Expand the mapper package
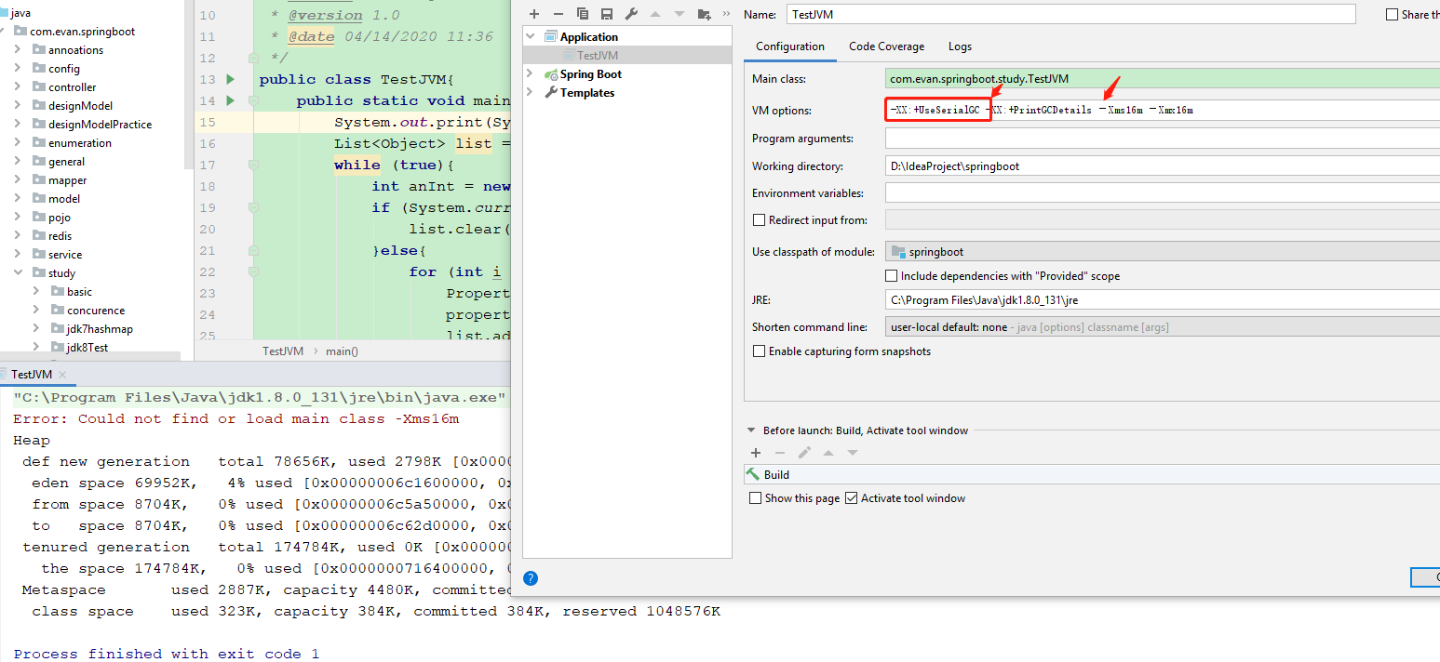Screen dimensions: 1440x662 tap(18, 179)
